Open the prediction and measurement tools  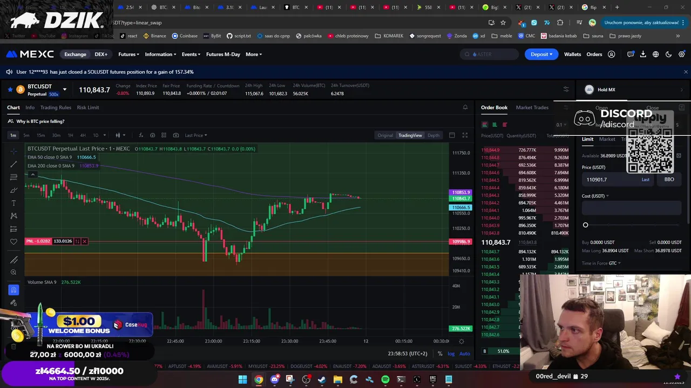[13, 228]
